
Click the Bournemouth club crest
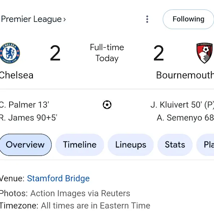(x=204, y=53)
